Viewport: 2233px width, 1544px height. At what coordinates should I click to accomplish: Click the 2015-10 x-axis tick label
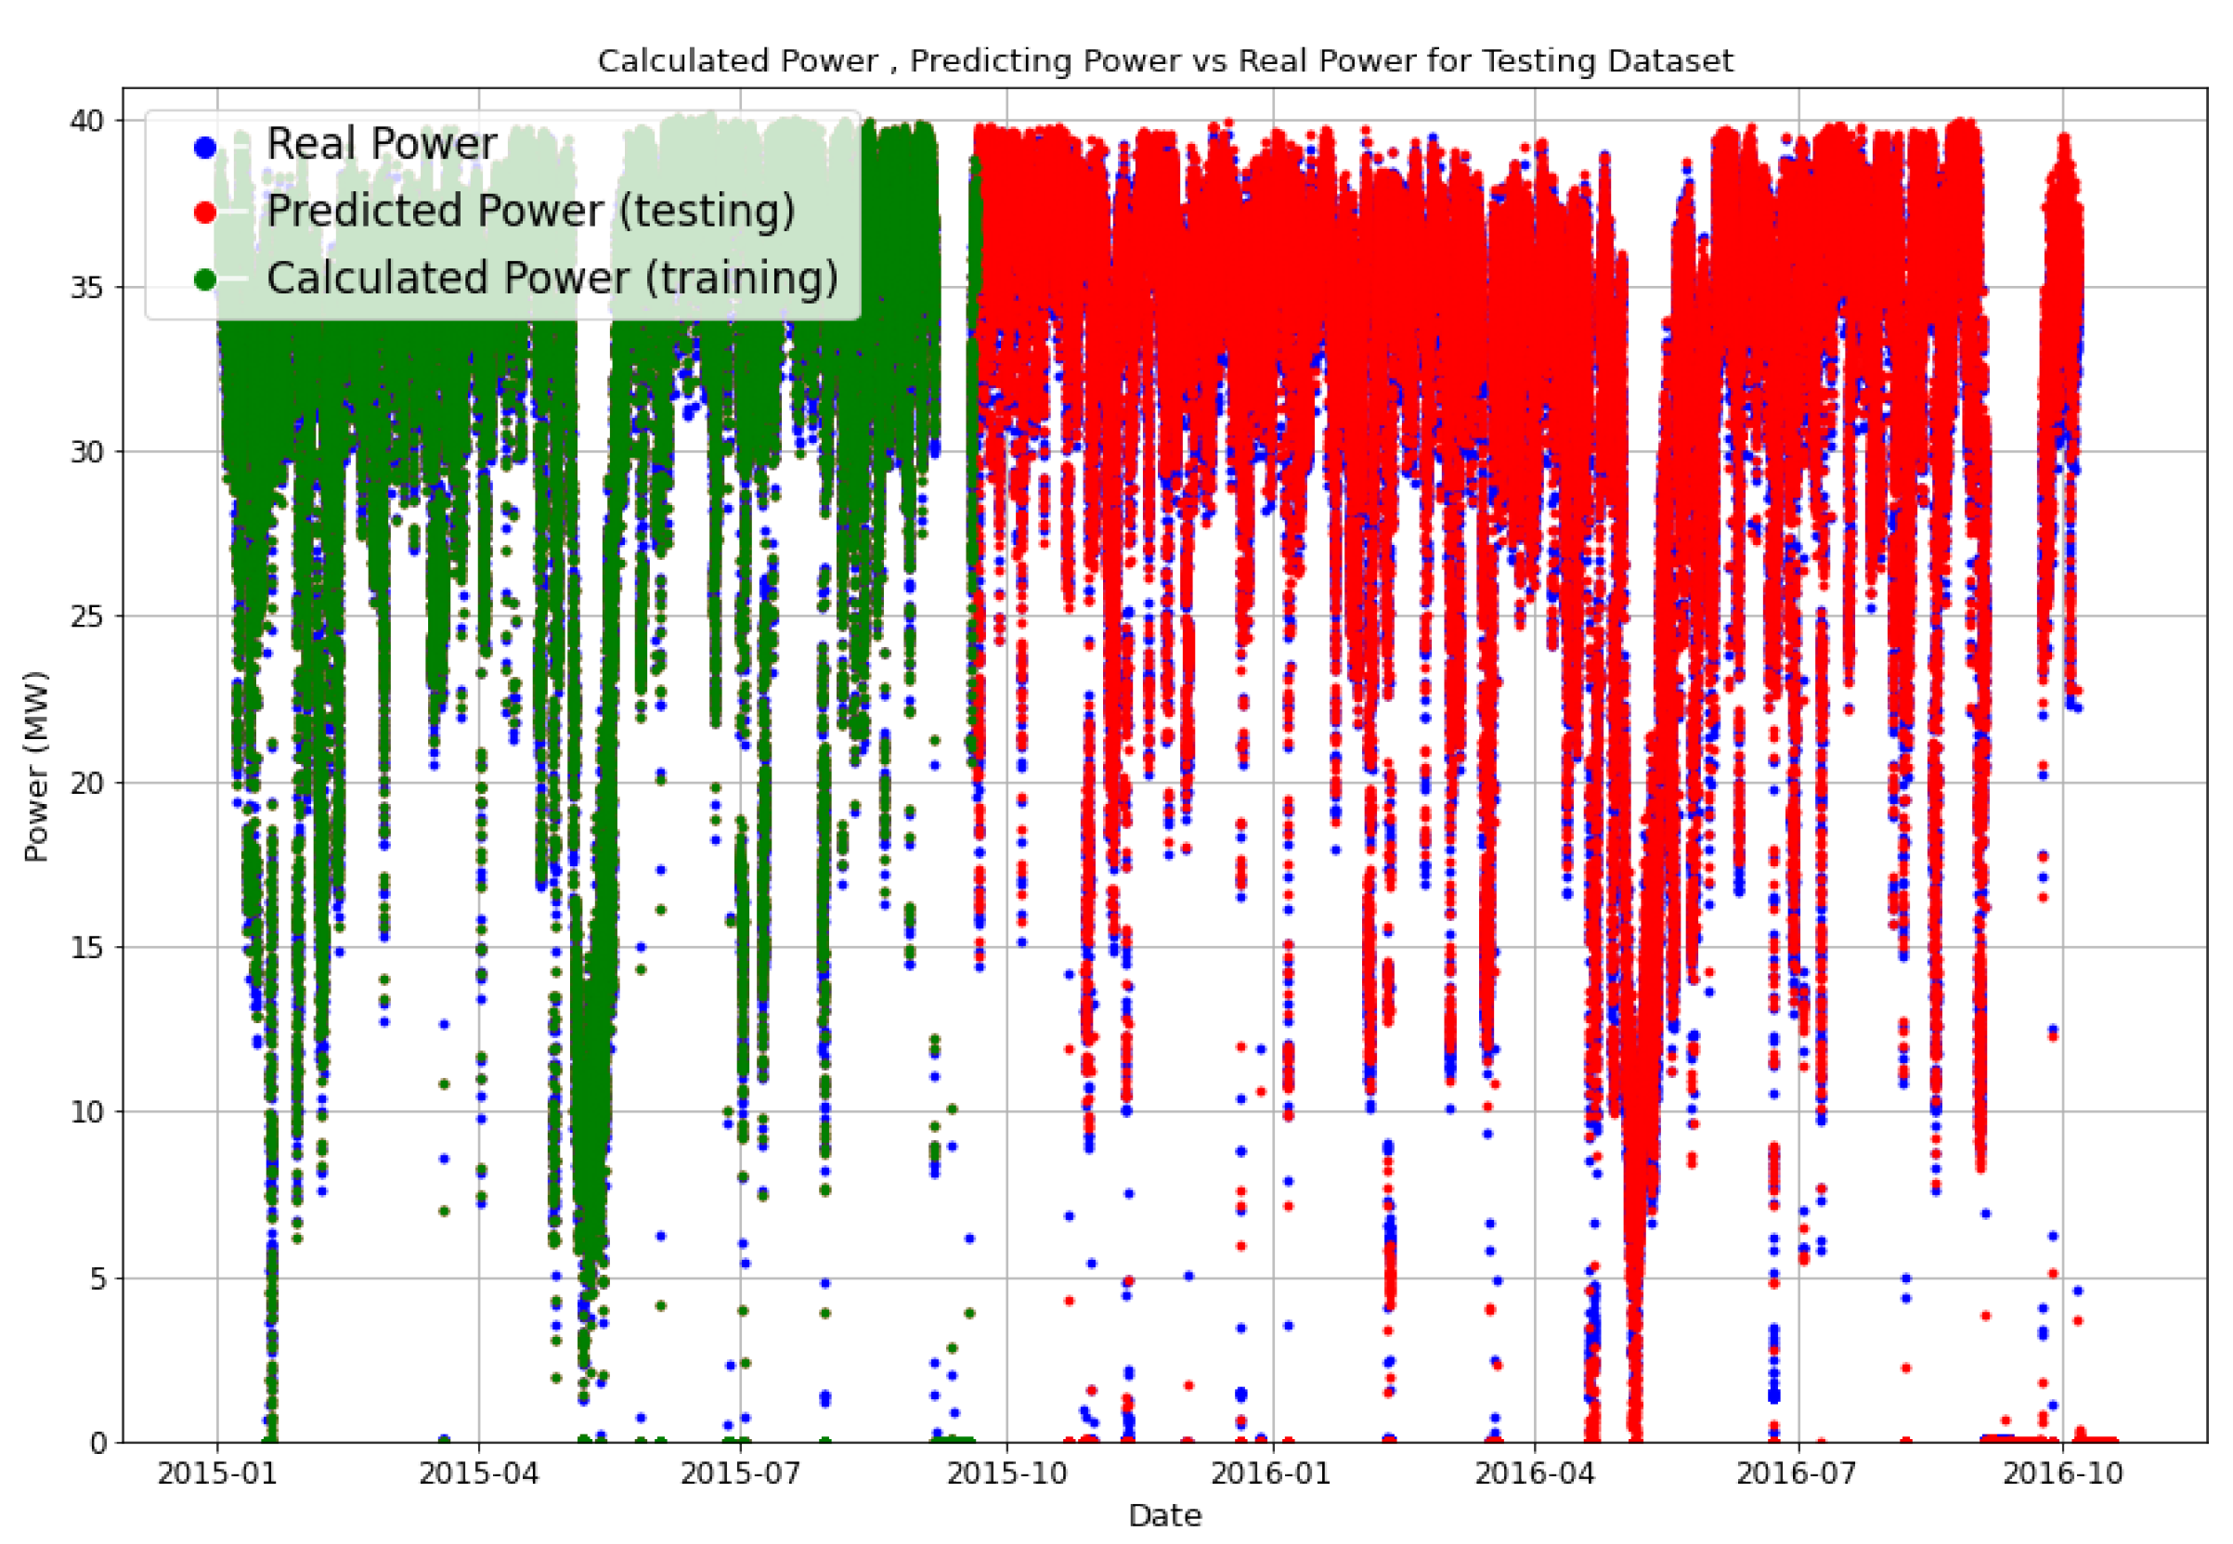(x=1006, y=1473)
